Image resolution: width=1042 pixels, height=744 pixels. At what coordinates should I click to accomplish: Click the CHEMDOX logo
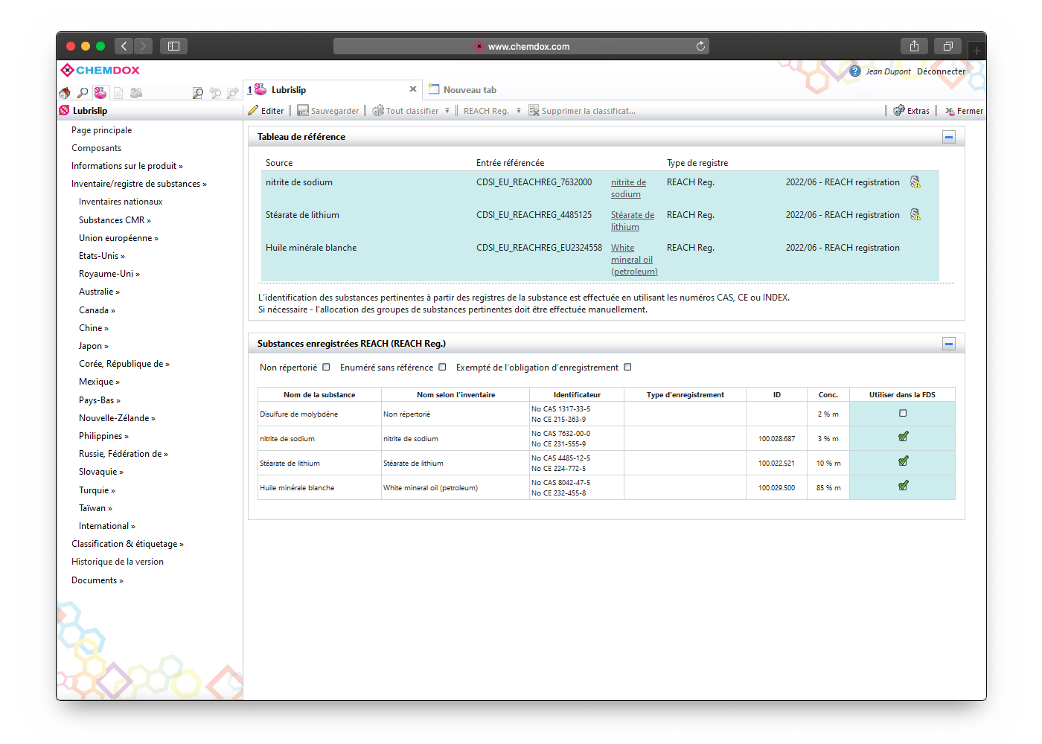pyautogui.click(x=100, y=70)
